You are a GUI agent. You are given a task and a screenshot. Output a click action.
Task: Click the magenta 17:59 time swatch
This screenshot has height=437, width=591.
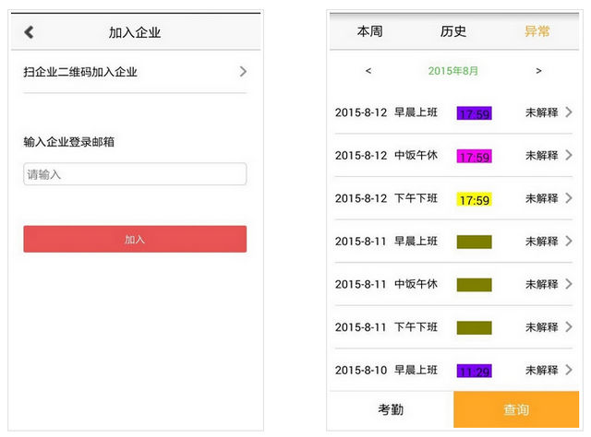(x=474, y=157)
